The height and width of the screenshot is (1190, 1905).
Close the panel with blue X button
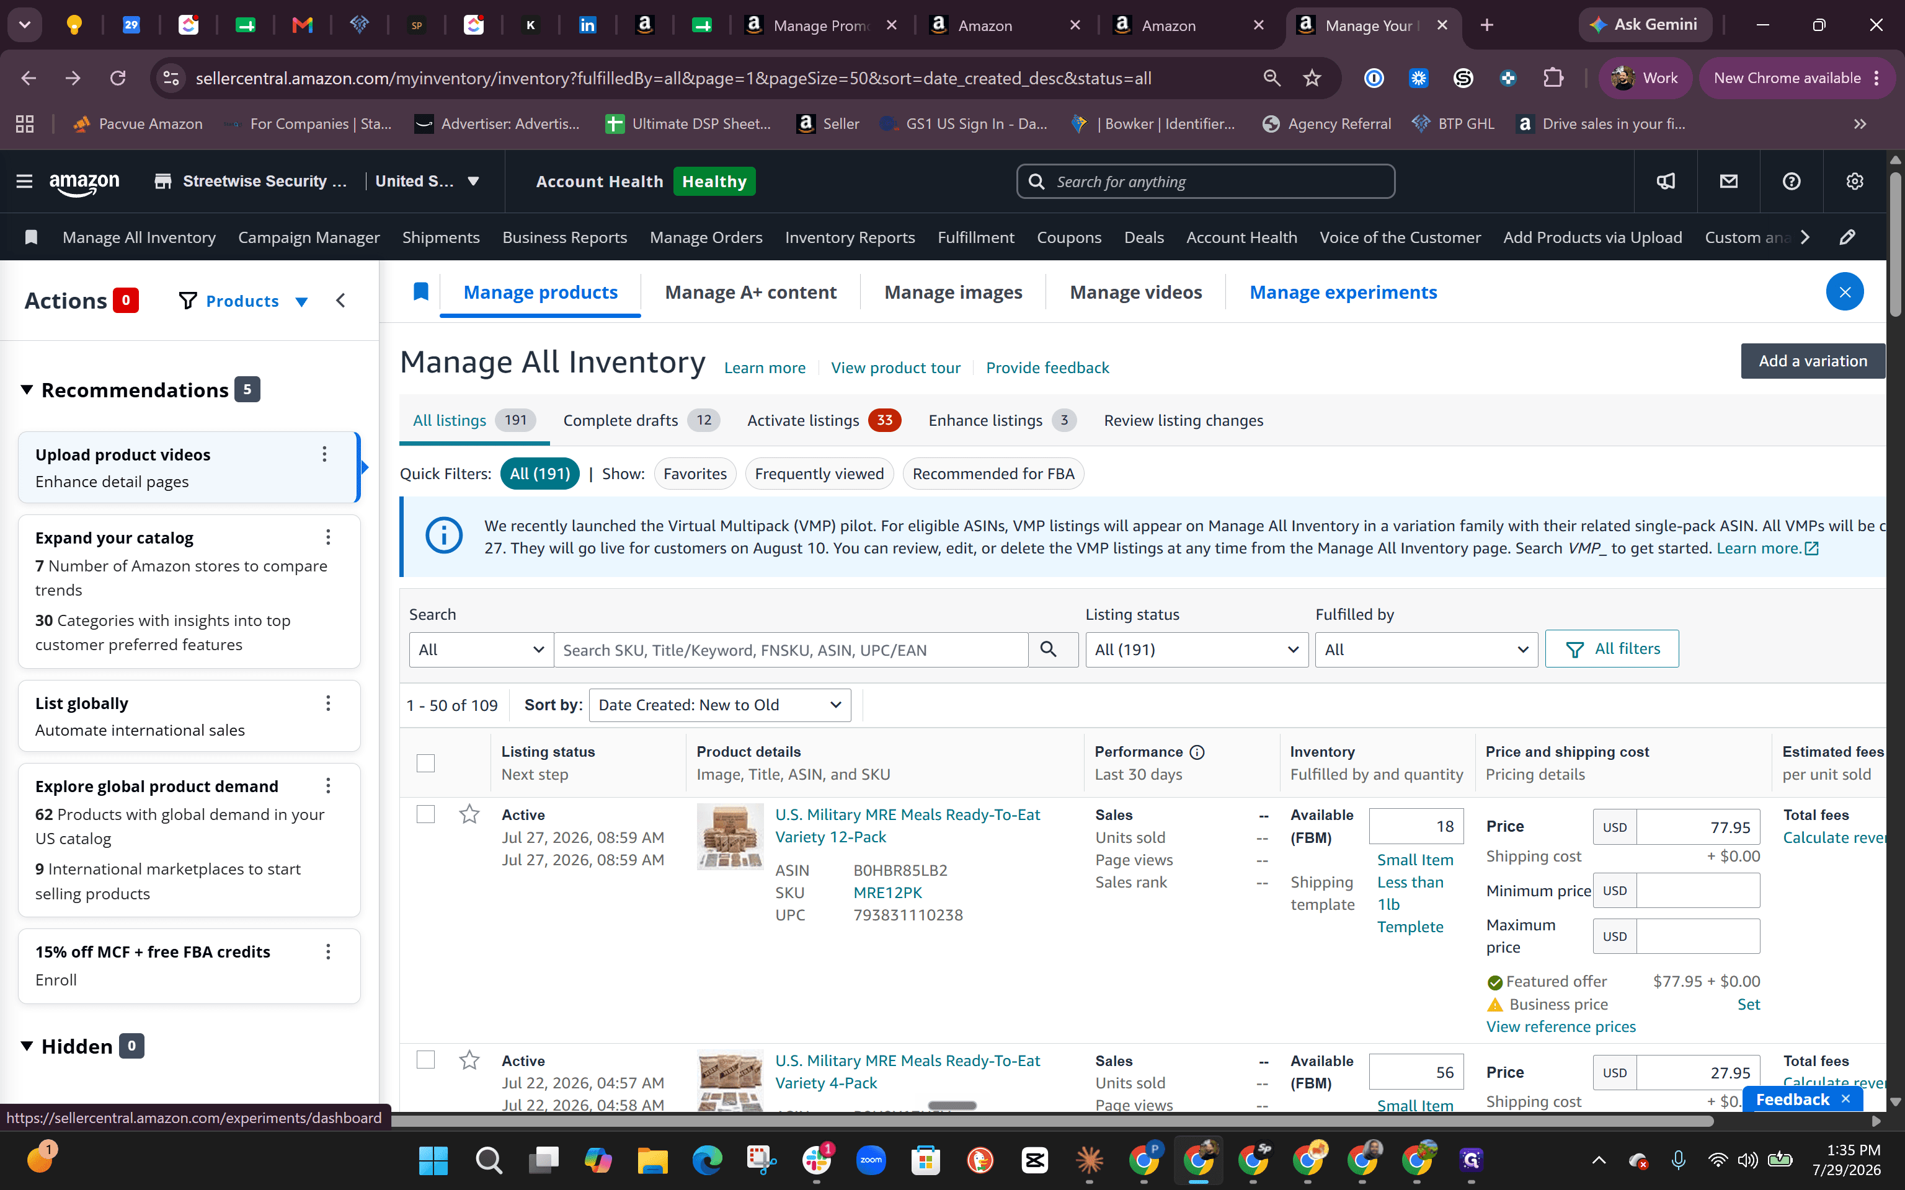(x=1844, y=292)
